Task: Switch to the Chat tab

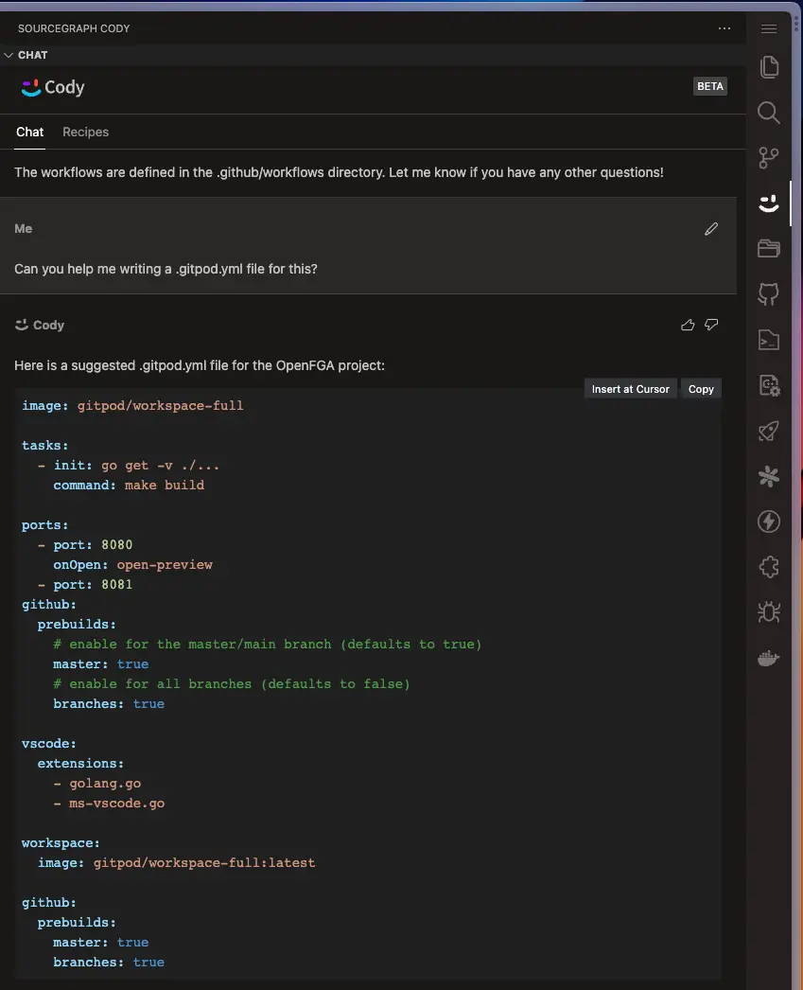Action: (x=29, y=132)
